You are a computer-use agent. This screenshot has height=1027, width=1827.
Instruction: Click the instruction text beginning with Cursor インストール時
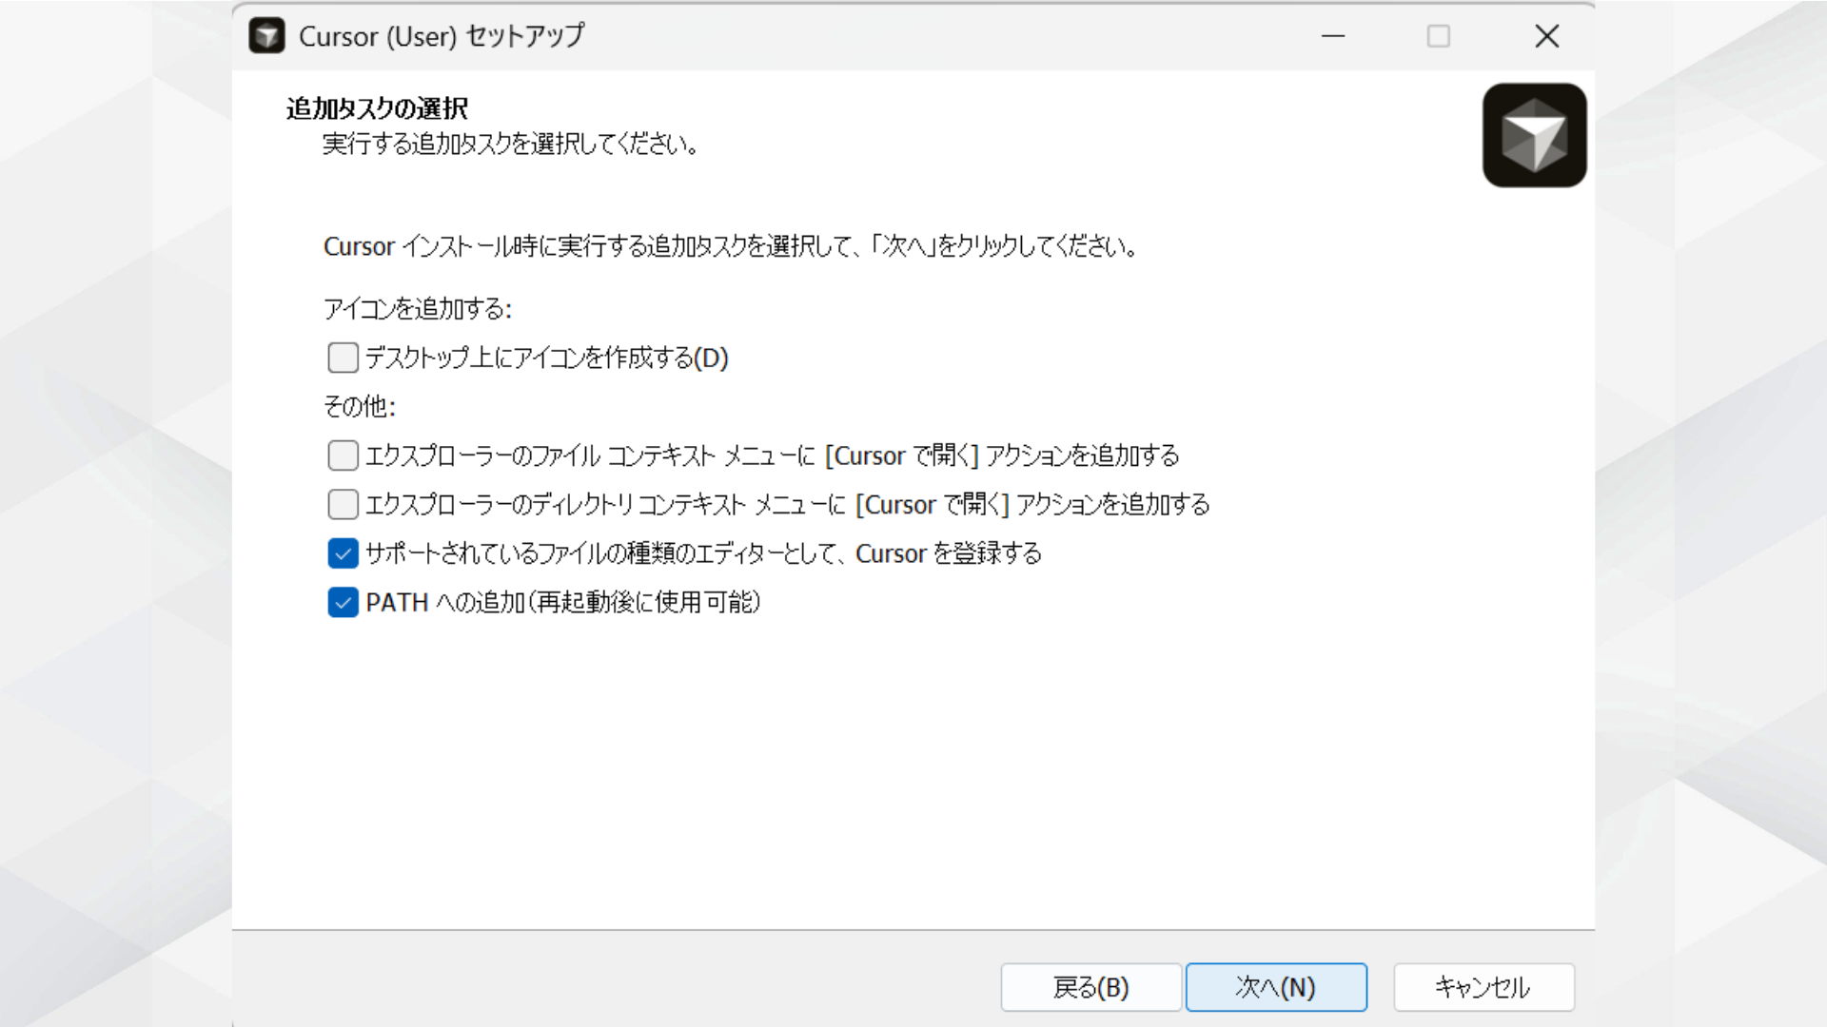731,246
